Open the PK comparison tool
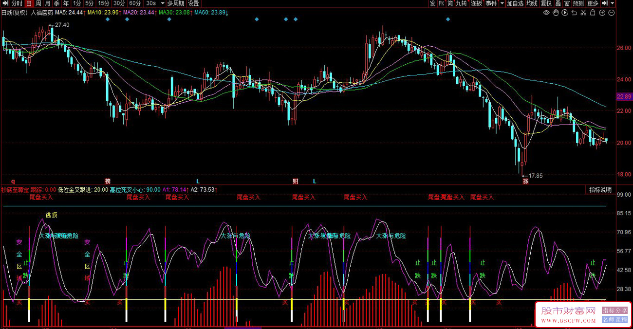Image resolution: width=633 pixels, height=329 pixels. tap(442, 3)
